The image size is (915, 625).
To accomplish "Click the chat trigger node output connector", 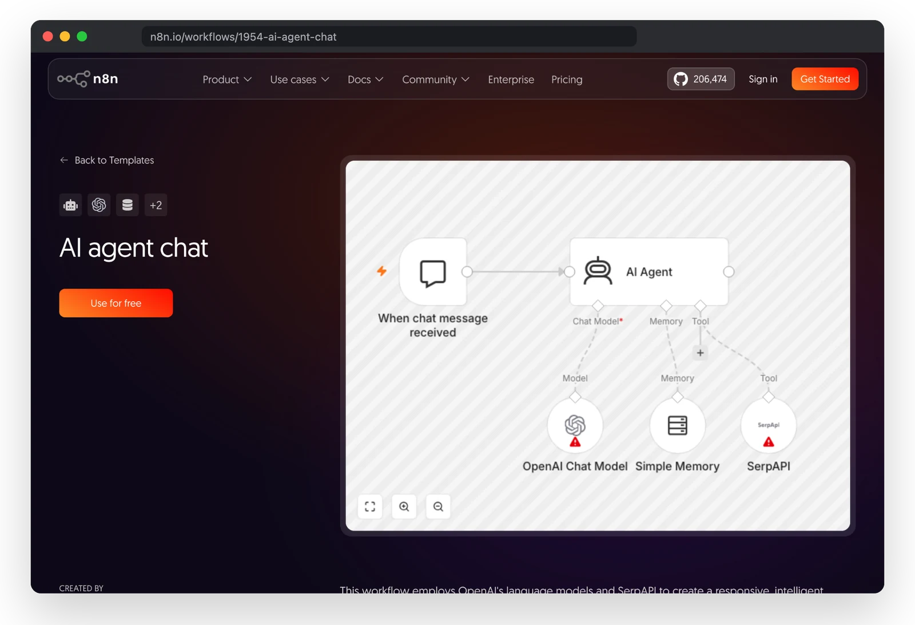I will click(467, 272).
